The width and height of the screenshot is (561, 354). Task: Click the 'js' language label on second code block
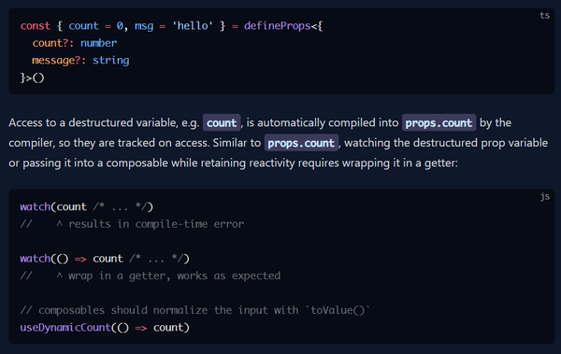click(544, 196)
